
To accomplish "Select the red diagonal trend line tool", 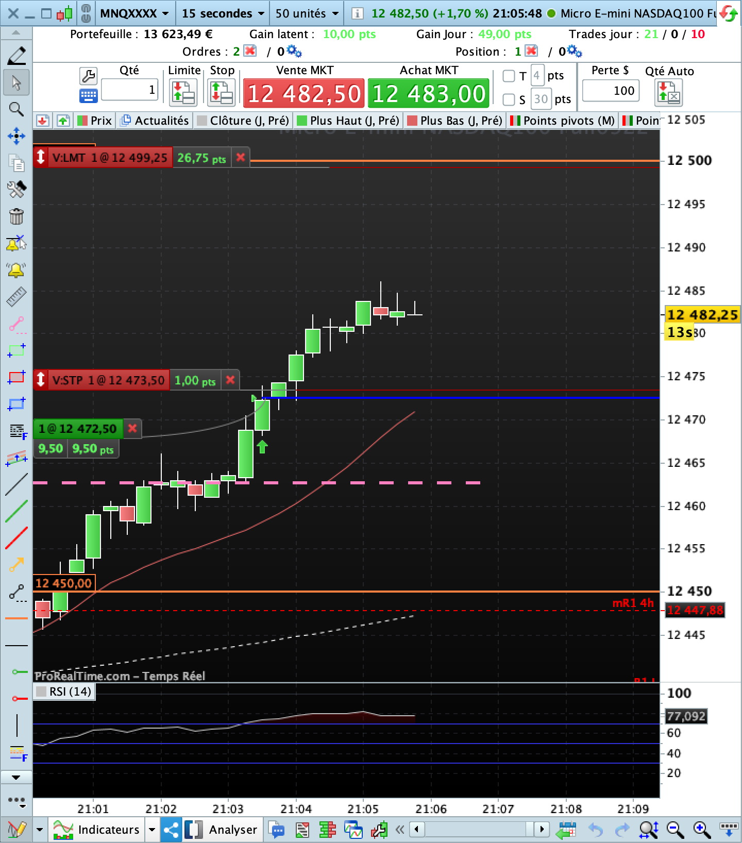I will click(16, 538).
